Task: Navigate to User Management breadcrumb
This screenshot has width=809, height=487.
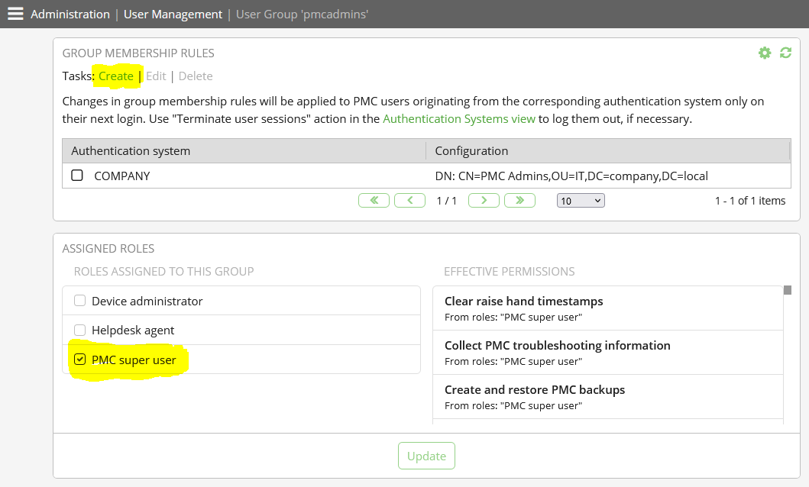Action: (x=173, y=14)
